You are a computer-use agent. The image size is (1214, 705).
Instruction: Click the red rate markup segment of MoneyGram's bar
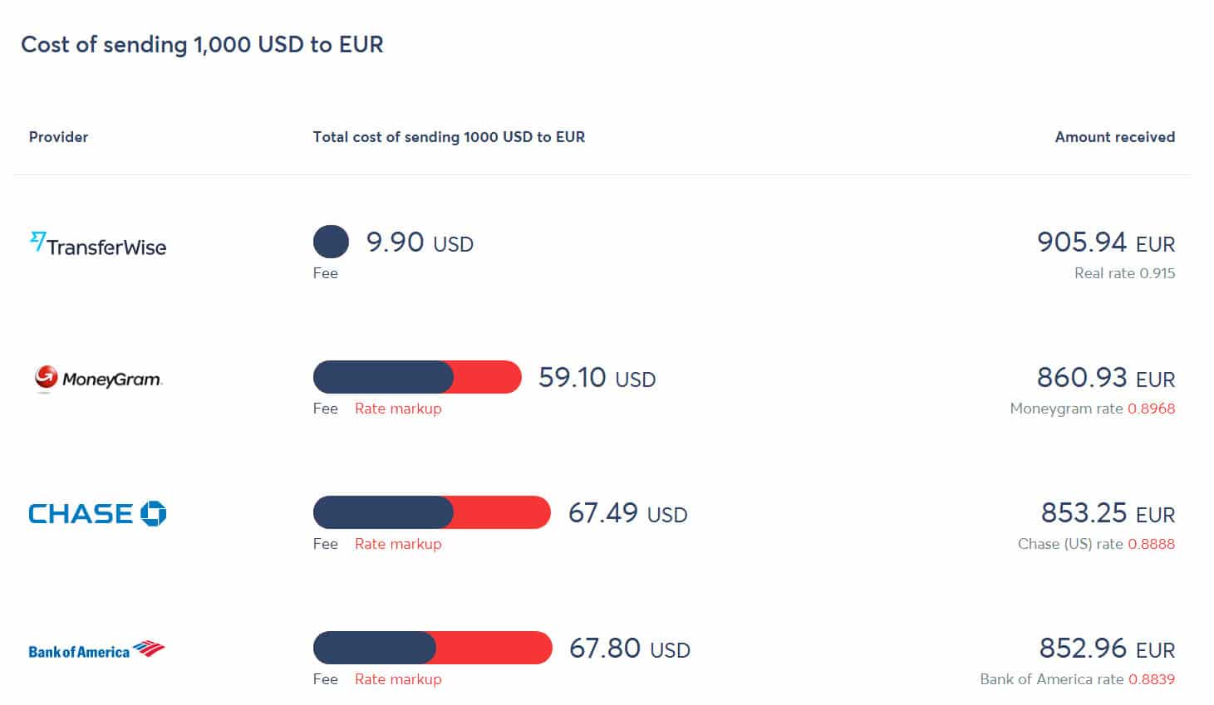488,377
